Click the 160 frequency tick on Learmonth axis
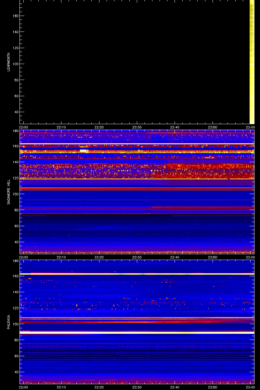Viewport: 260px width, 390px height. [15, 16]
